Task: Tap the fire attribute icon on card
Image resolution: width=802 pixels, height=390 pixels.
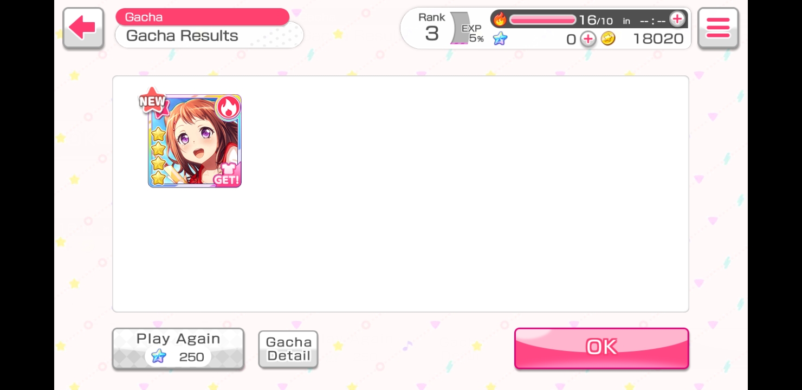Action: [x=228, y=108]
